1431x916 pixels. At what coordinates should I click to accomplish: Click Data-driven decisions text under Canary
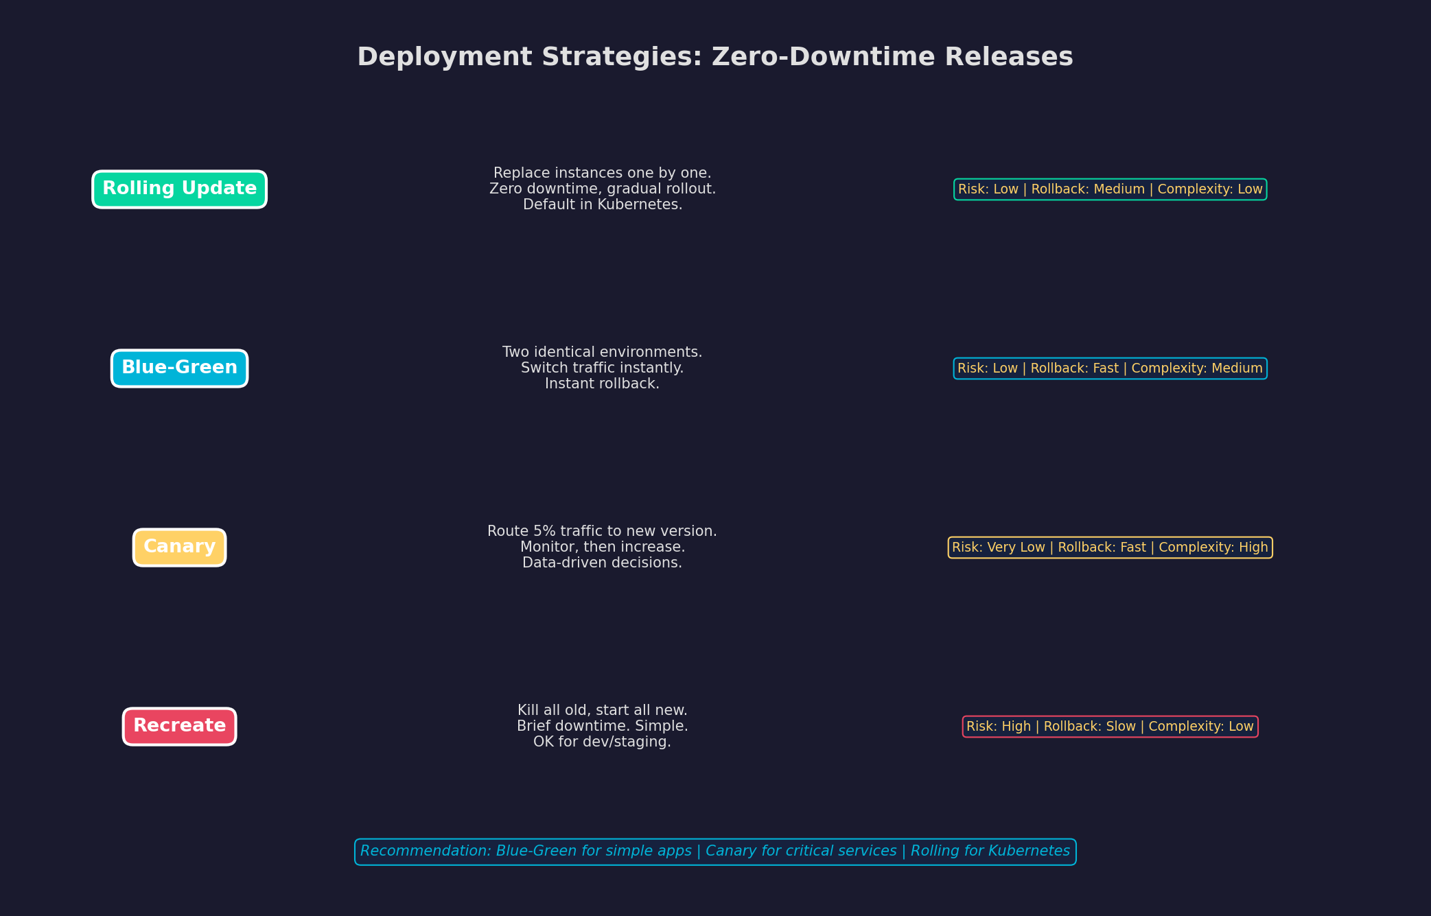[602, 563]
